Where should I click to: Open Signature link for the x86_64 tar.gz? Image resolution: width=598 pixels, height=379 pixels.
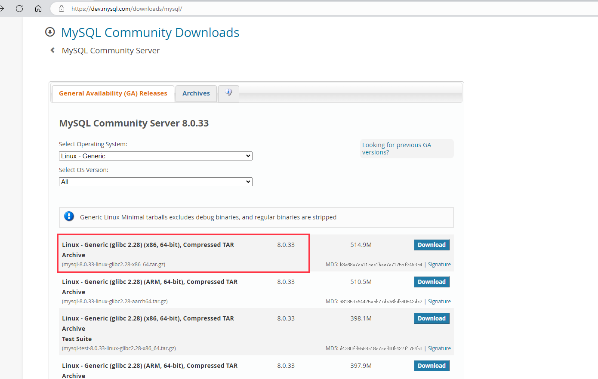coord(439,265)
